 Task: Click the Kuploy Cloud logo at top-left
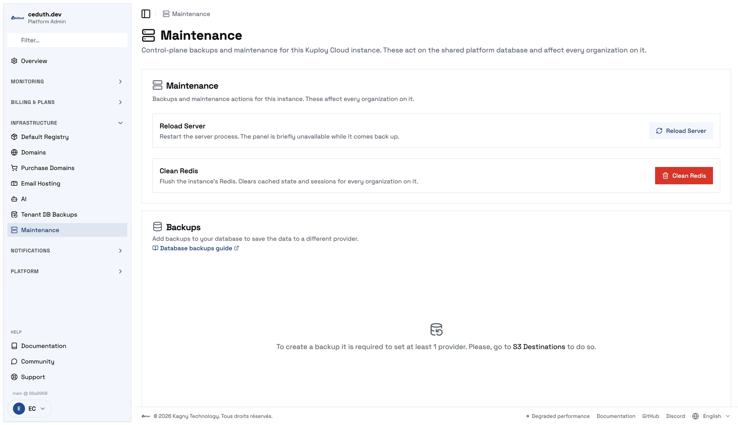pos(18,18)
